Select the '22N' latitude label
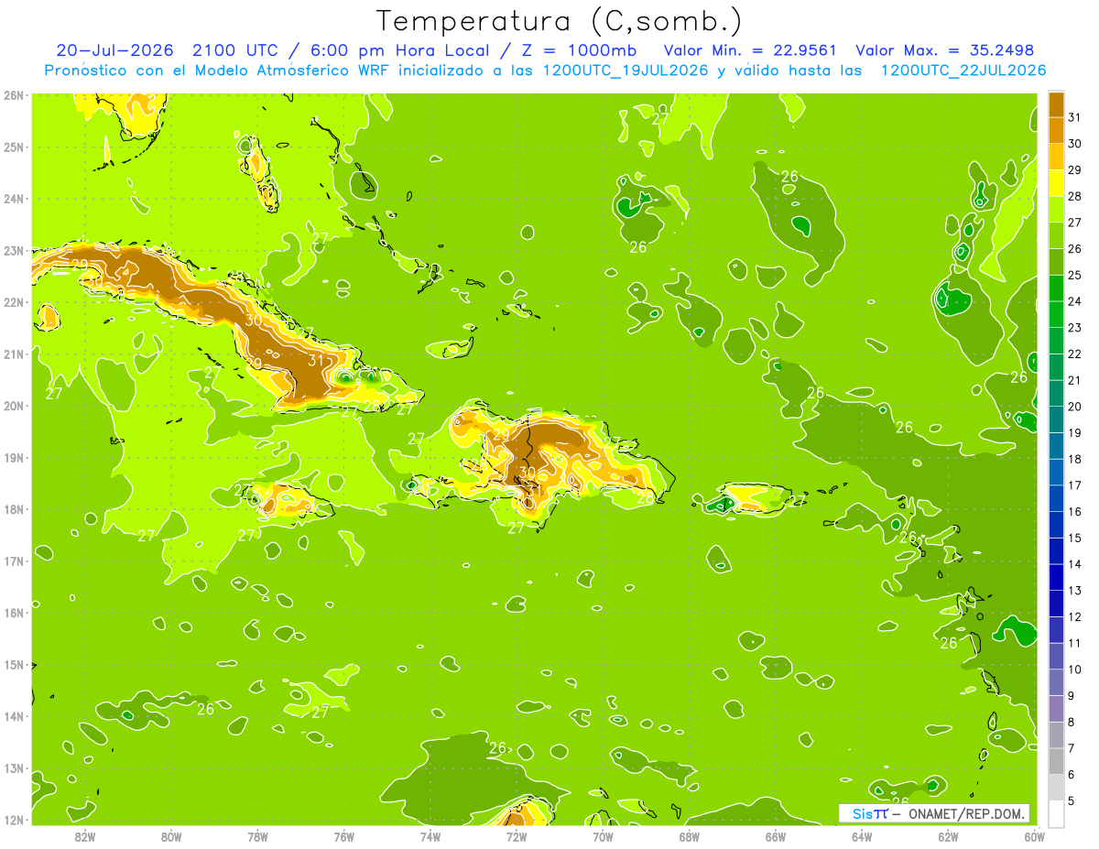Screen dimensions: 1099x849 pos(13,301)
